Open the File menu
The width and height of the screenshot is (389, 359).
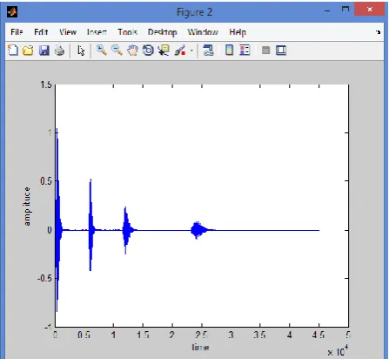pos(17,31)
